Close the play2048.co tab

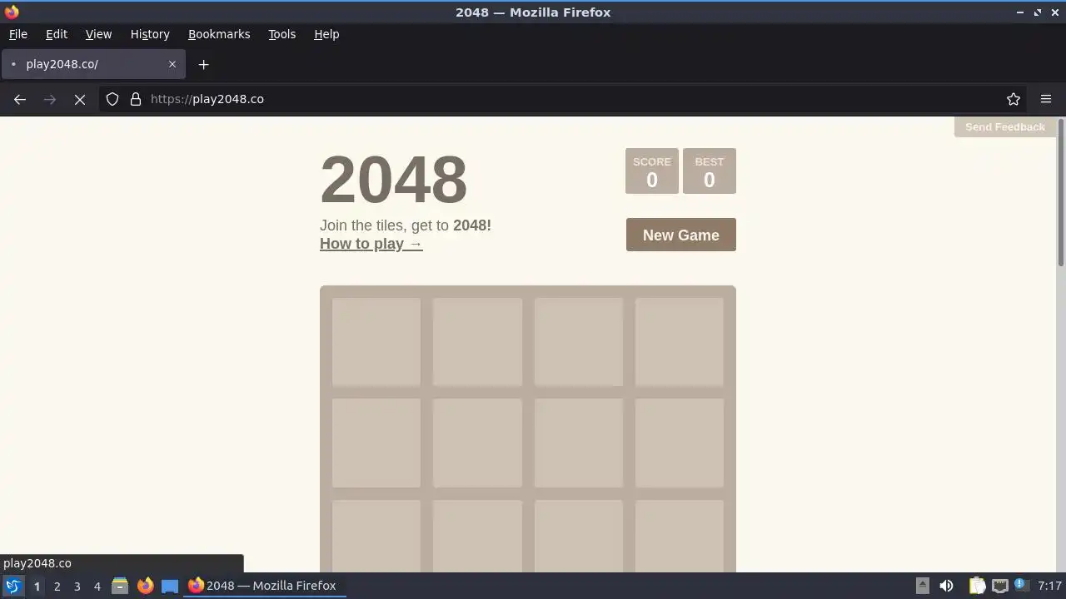172,64
